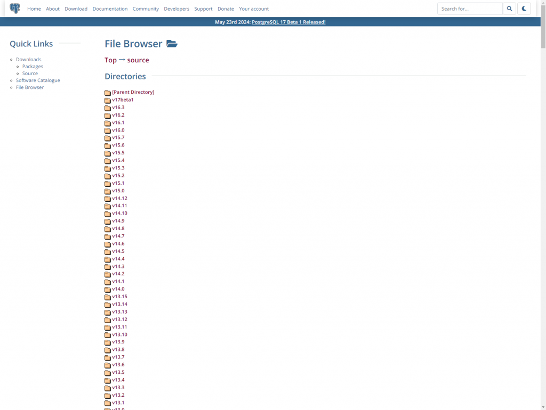Click the folder icon beside Parent Directory
The image size is (546, 410).
tap(108, 93)
